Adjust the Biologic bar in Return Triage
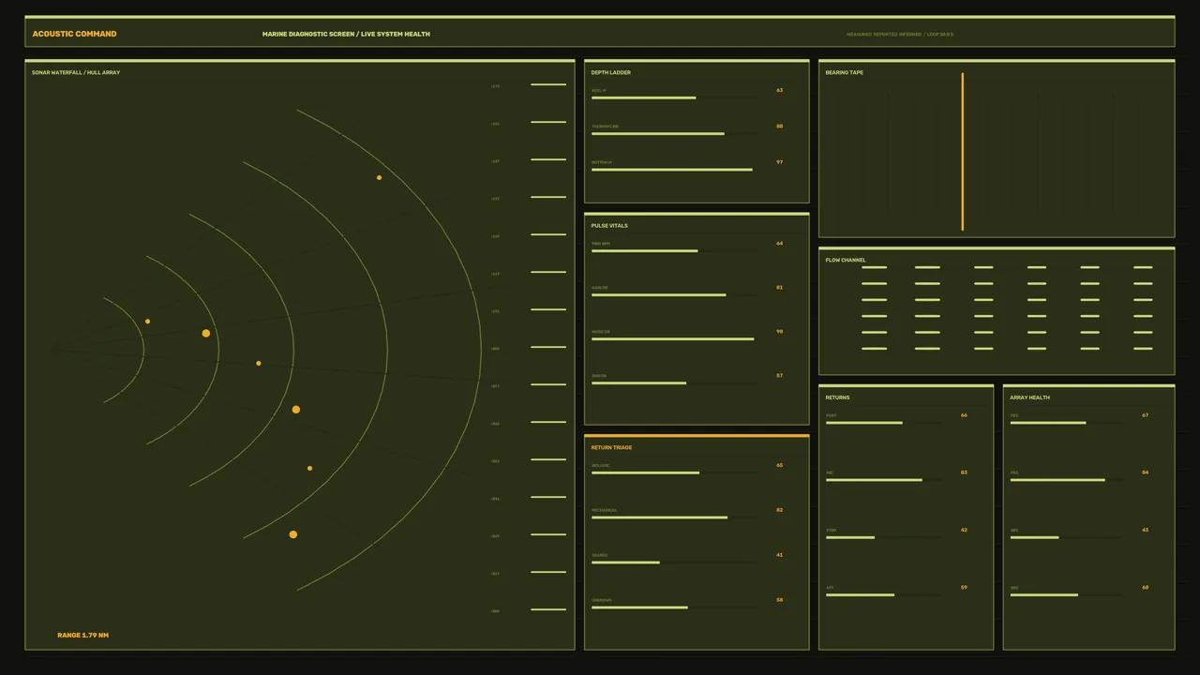Viewport: 1200px width, 675px height. pos(674,472)
